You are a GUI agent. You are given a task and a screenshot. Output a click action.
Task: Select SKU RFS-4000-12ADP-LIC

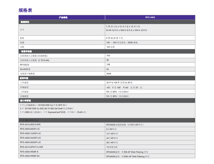[x=30, y=134]
